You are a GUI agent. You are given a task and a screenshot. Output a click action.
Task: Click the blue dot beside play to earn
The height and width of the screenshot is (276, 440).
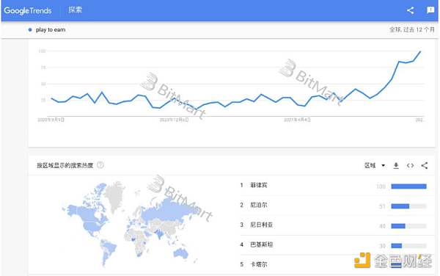(x=30, y=30)
